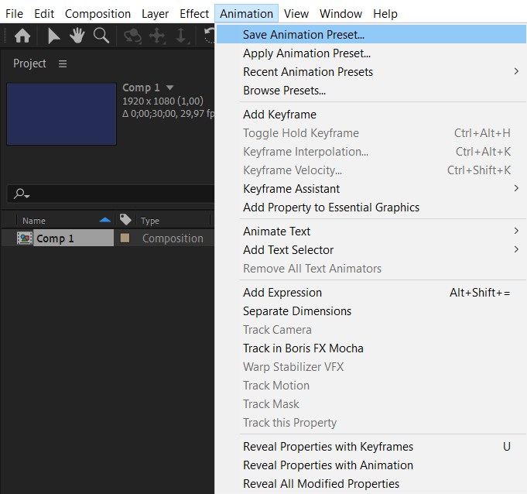The height and width of the screenshot is (494, 527).
Task: Select the Zoom magnifier tool
Action: (101, 36)
